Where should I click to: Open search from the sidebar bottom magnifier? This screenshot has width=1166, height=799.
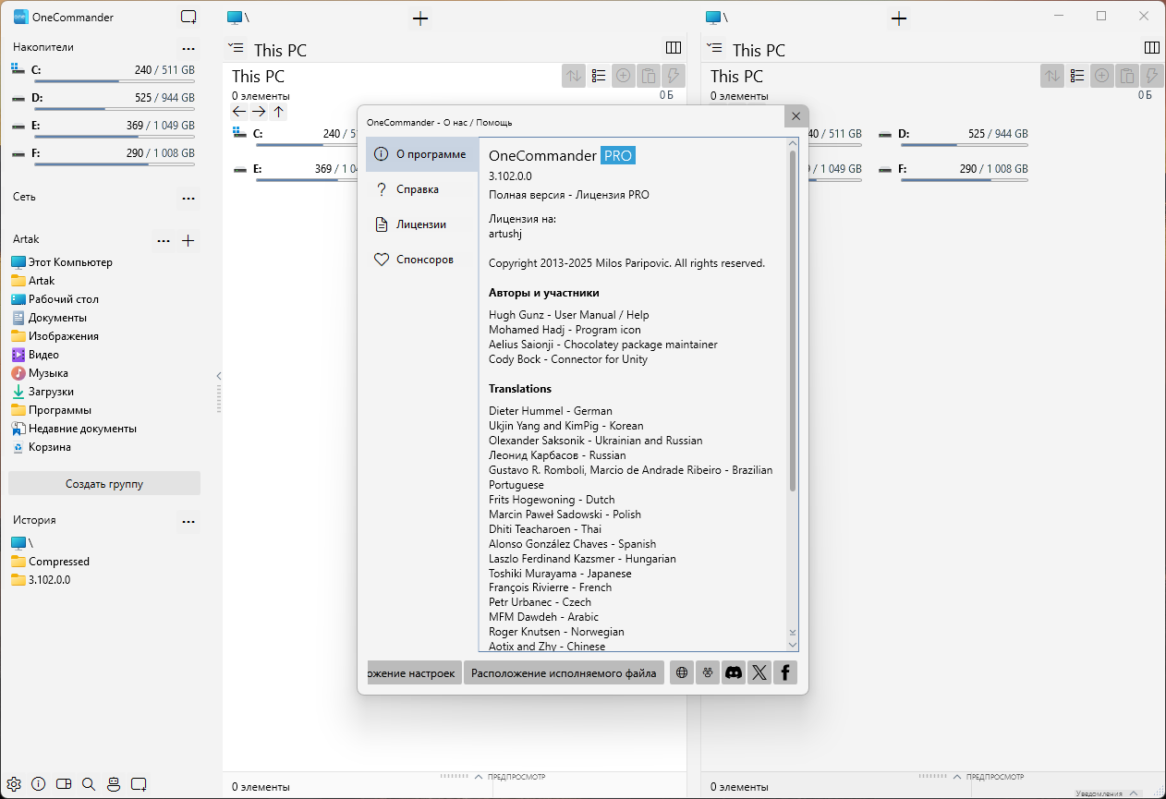(89, 783)
